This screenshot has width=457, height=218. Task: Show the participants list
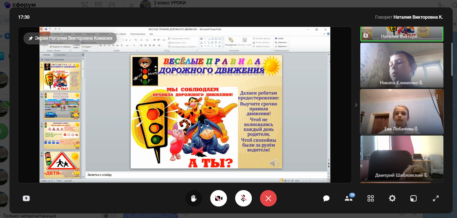pyautogui.click(x=349, y=198)
